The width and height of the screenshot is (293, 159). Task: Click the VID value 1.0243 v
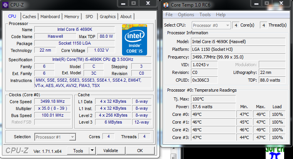point(204,65)
